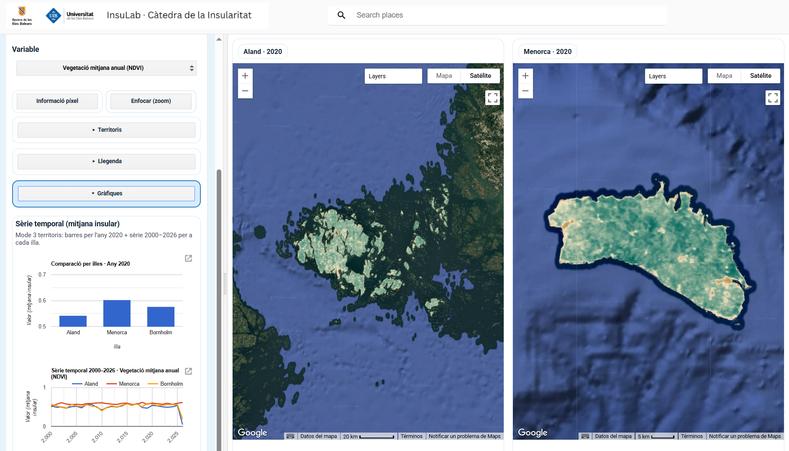Zoom in on the Menorca map
Viewport: 789px width, 451px height.
pos(525,76)
